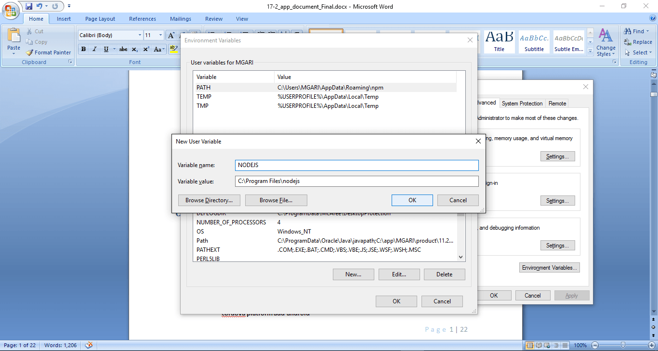This screenshot has width=658, height=351.
Task: Click the Variable name input field
Action: (x=357, y=165)
